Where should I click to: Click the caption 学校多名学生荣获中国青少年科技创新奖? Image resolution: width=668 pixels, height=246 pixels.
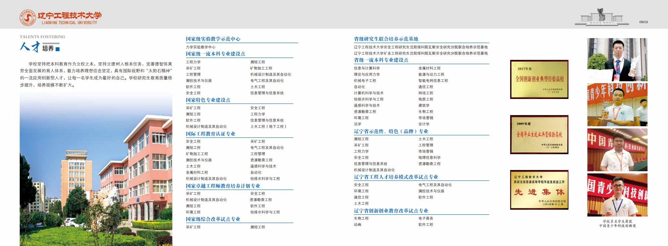pos(617,224)
